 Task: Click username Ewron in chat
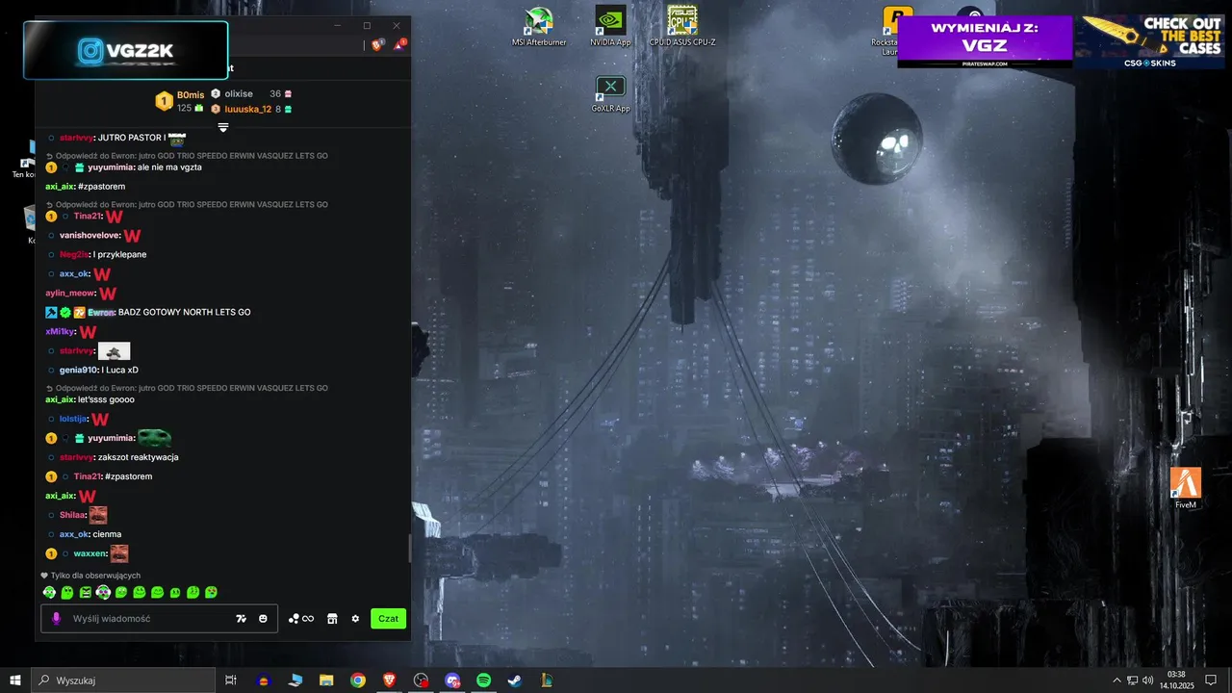101,312
